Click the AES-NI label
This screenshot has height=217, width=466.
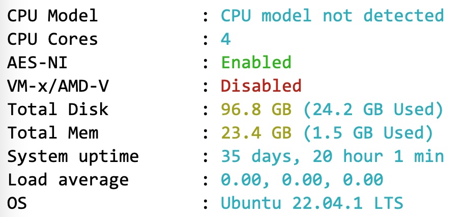point(37,62)
